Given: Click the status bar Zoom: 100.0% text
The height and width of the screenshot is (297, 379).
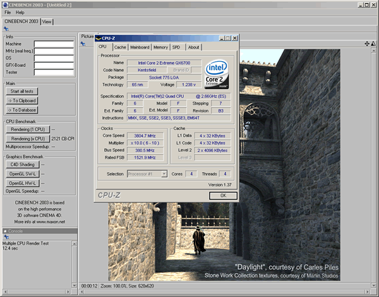Looking at the screenshot, I should tap(112, 286).
